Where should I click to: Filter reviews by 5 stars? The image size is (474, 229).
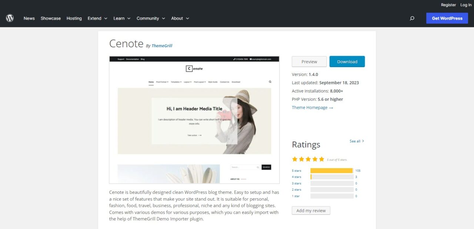click(297, 171)
